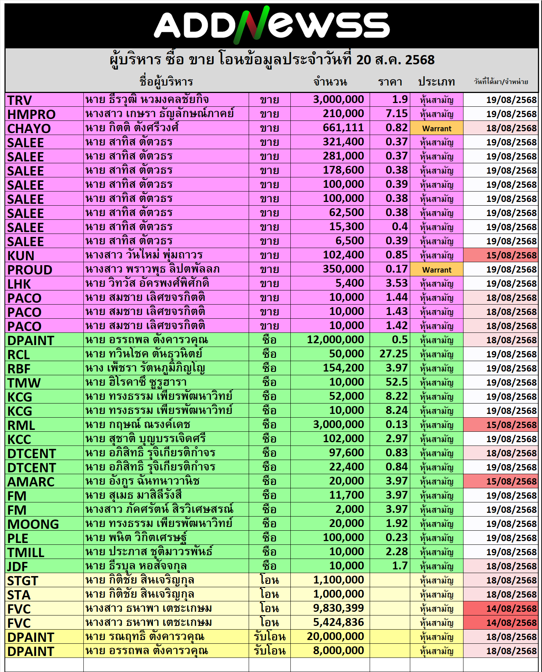This screenshot has width=542, height=672.
Task: Click the 52.5 price cell
Action: 390,382
